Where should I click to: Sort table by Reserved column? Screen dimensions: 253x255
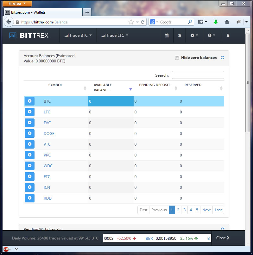[202, 87]
